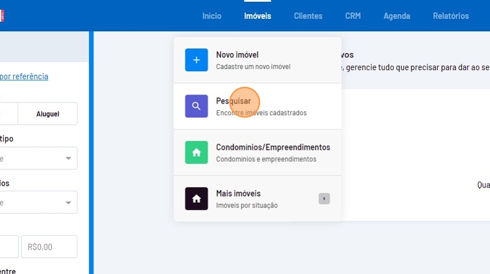Choose "Encontre imóveis cadastrados" menu entry text

pyautogui.click(x=261, y=113)
